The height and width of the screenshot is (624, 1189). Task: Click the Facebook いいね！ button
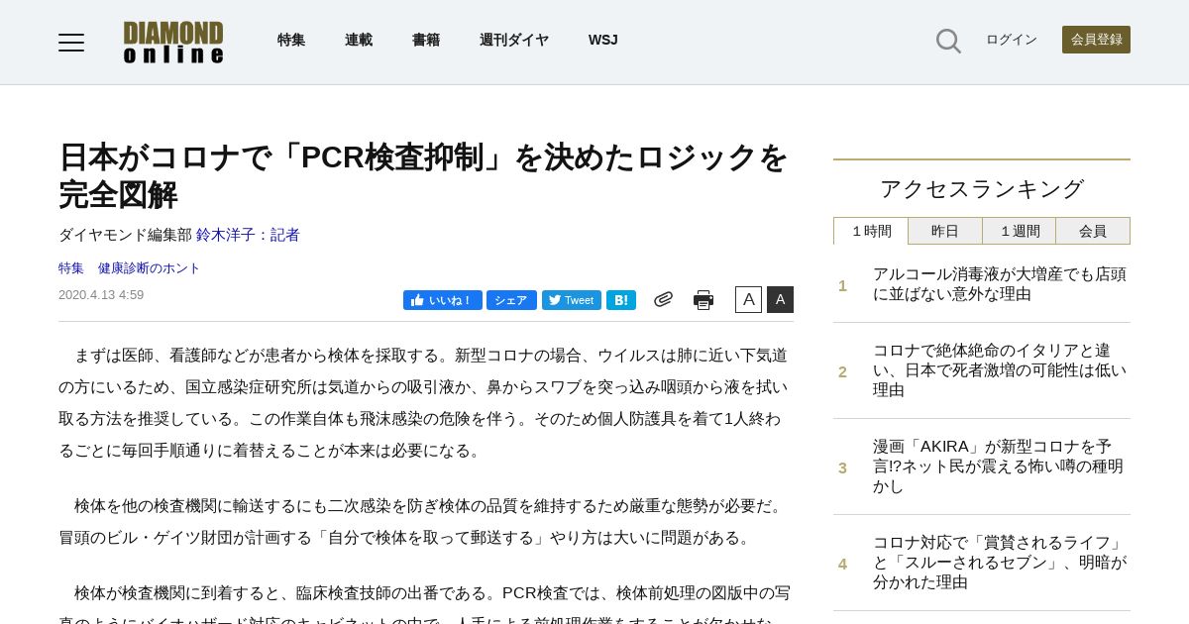[x=443, y=300]
